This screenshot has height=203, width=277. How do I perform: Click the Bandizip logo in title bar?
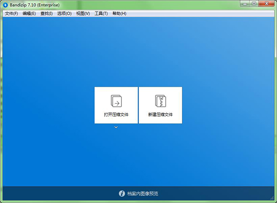(6, 5)
